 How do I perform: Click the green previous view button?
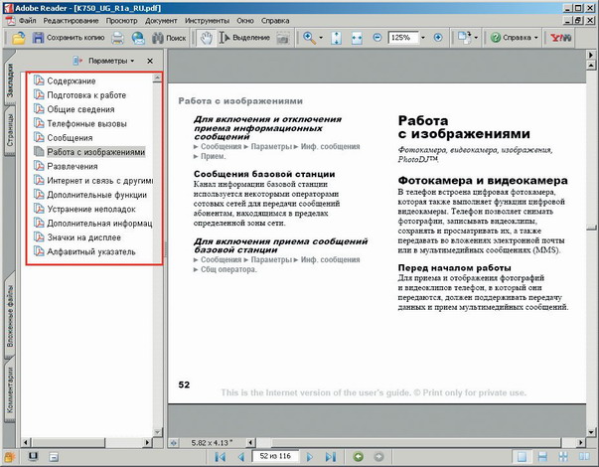pos(359,456)
